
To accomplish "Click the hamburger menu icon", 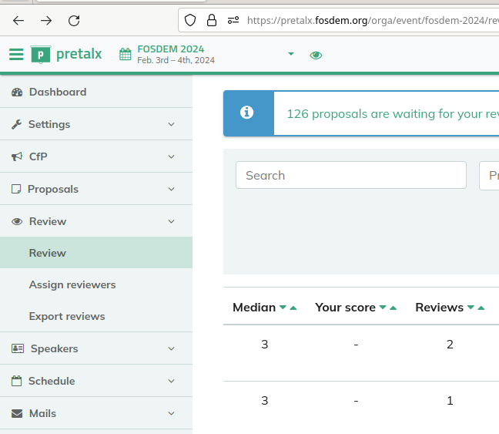I will click(x=16, y=54).
